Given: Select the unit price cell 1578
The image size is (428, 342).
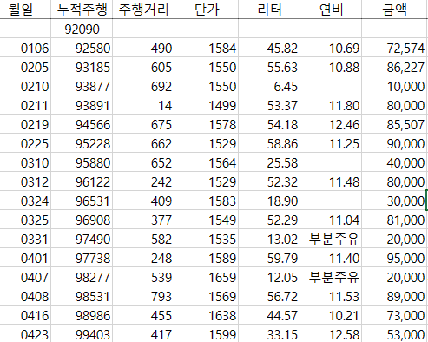Looking at the screenshot, I should 207,124.
